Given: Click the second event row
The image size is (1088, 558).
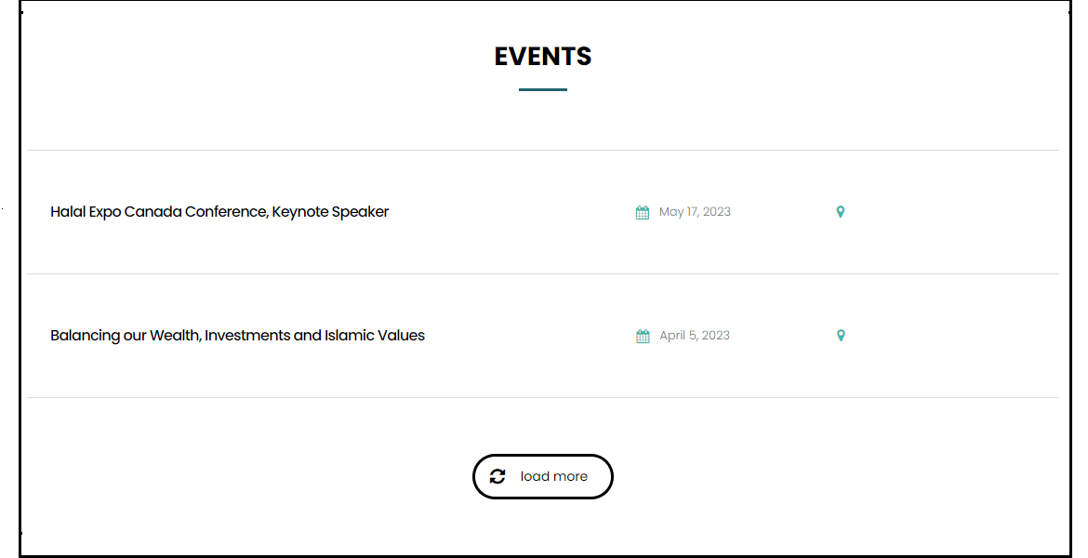Looking at the screenshot, I should (542, 335).
